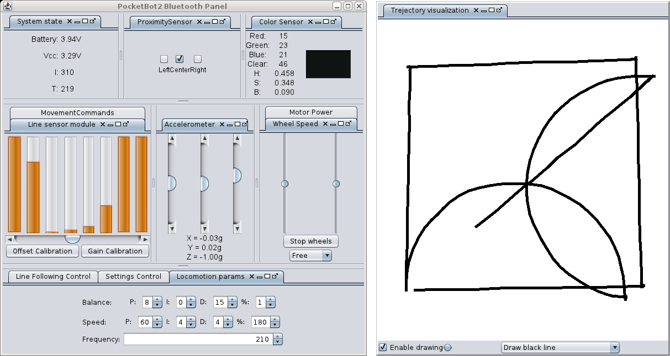The image size is (670, 356).
Task: Close the Wheel Speed panel
Action: click(x=325, y=124)
